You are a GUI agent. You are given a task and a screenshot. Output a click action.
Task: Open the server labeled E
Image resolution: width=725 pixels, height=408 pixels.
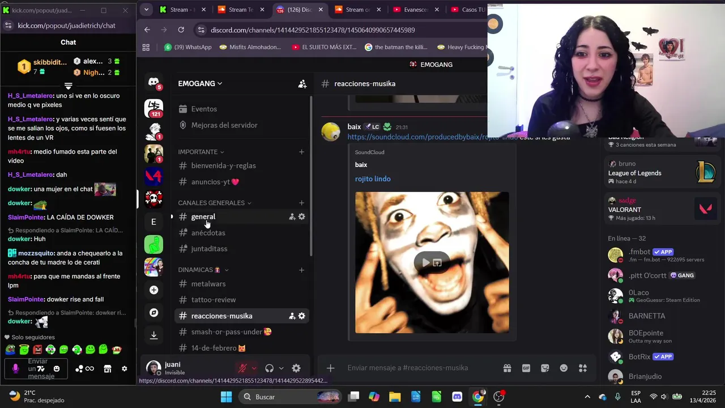(x=153, y=222)
